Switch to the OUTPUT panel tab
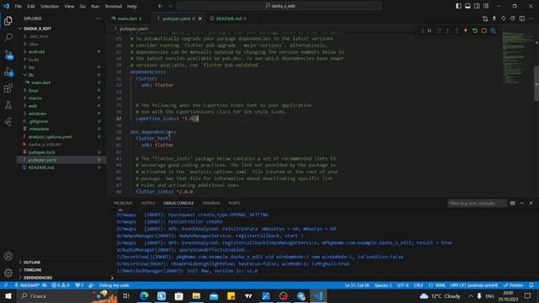Screen dimensions: 539x303 click(148, 204)
